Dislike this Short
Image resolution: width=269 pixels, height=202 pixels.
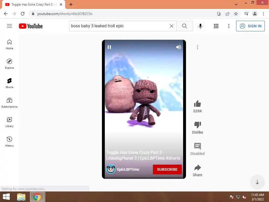pos(198,125)
